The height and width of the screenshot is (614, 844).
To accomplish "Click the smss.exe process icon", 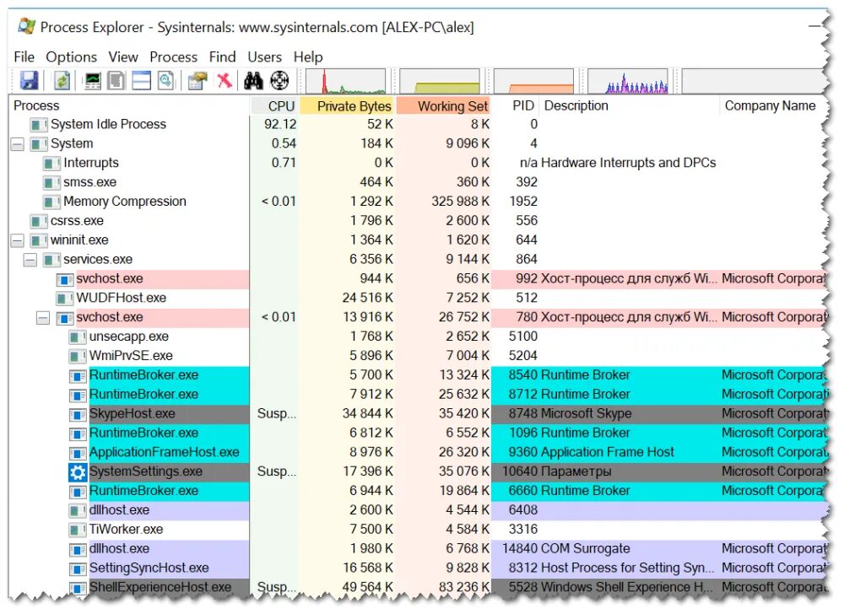I will 51,183.
